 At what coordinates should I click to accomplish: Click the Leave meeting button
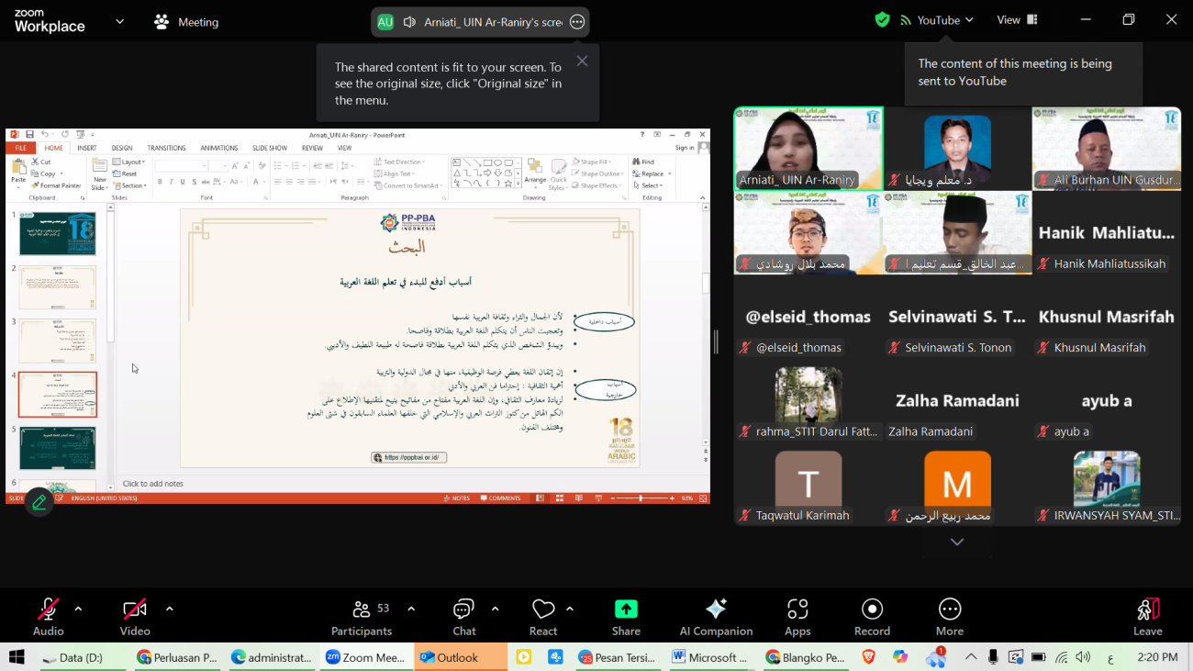[x=1147, y=617]
